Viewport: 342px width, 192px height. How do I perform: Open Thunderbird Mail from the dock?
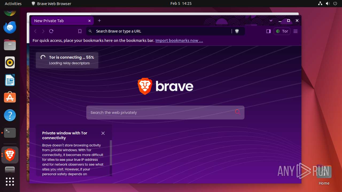[10, 27]
